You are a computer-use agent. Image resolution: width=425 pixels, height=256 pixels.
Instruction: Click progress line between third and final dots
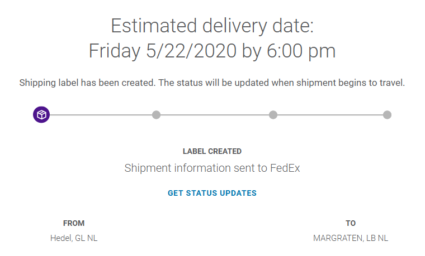[330, 115]
